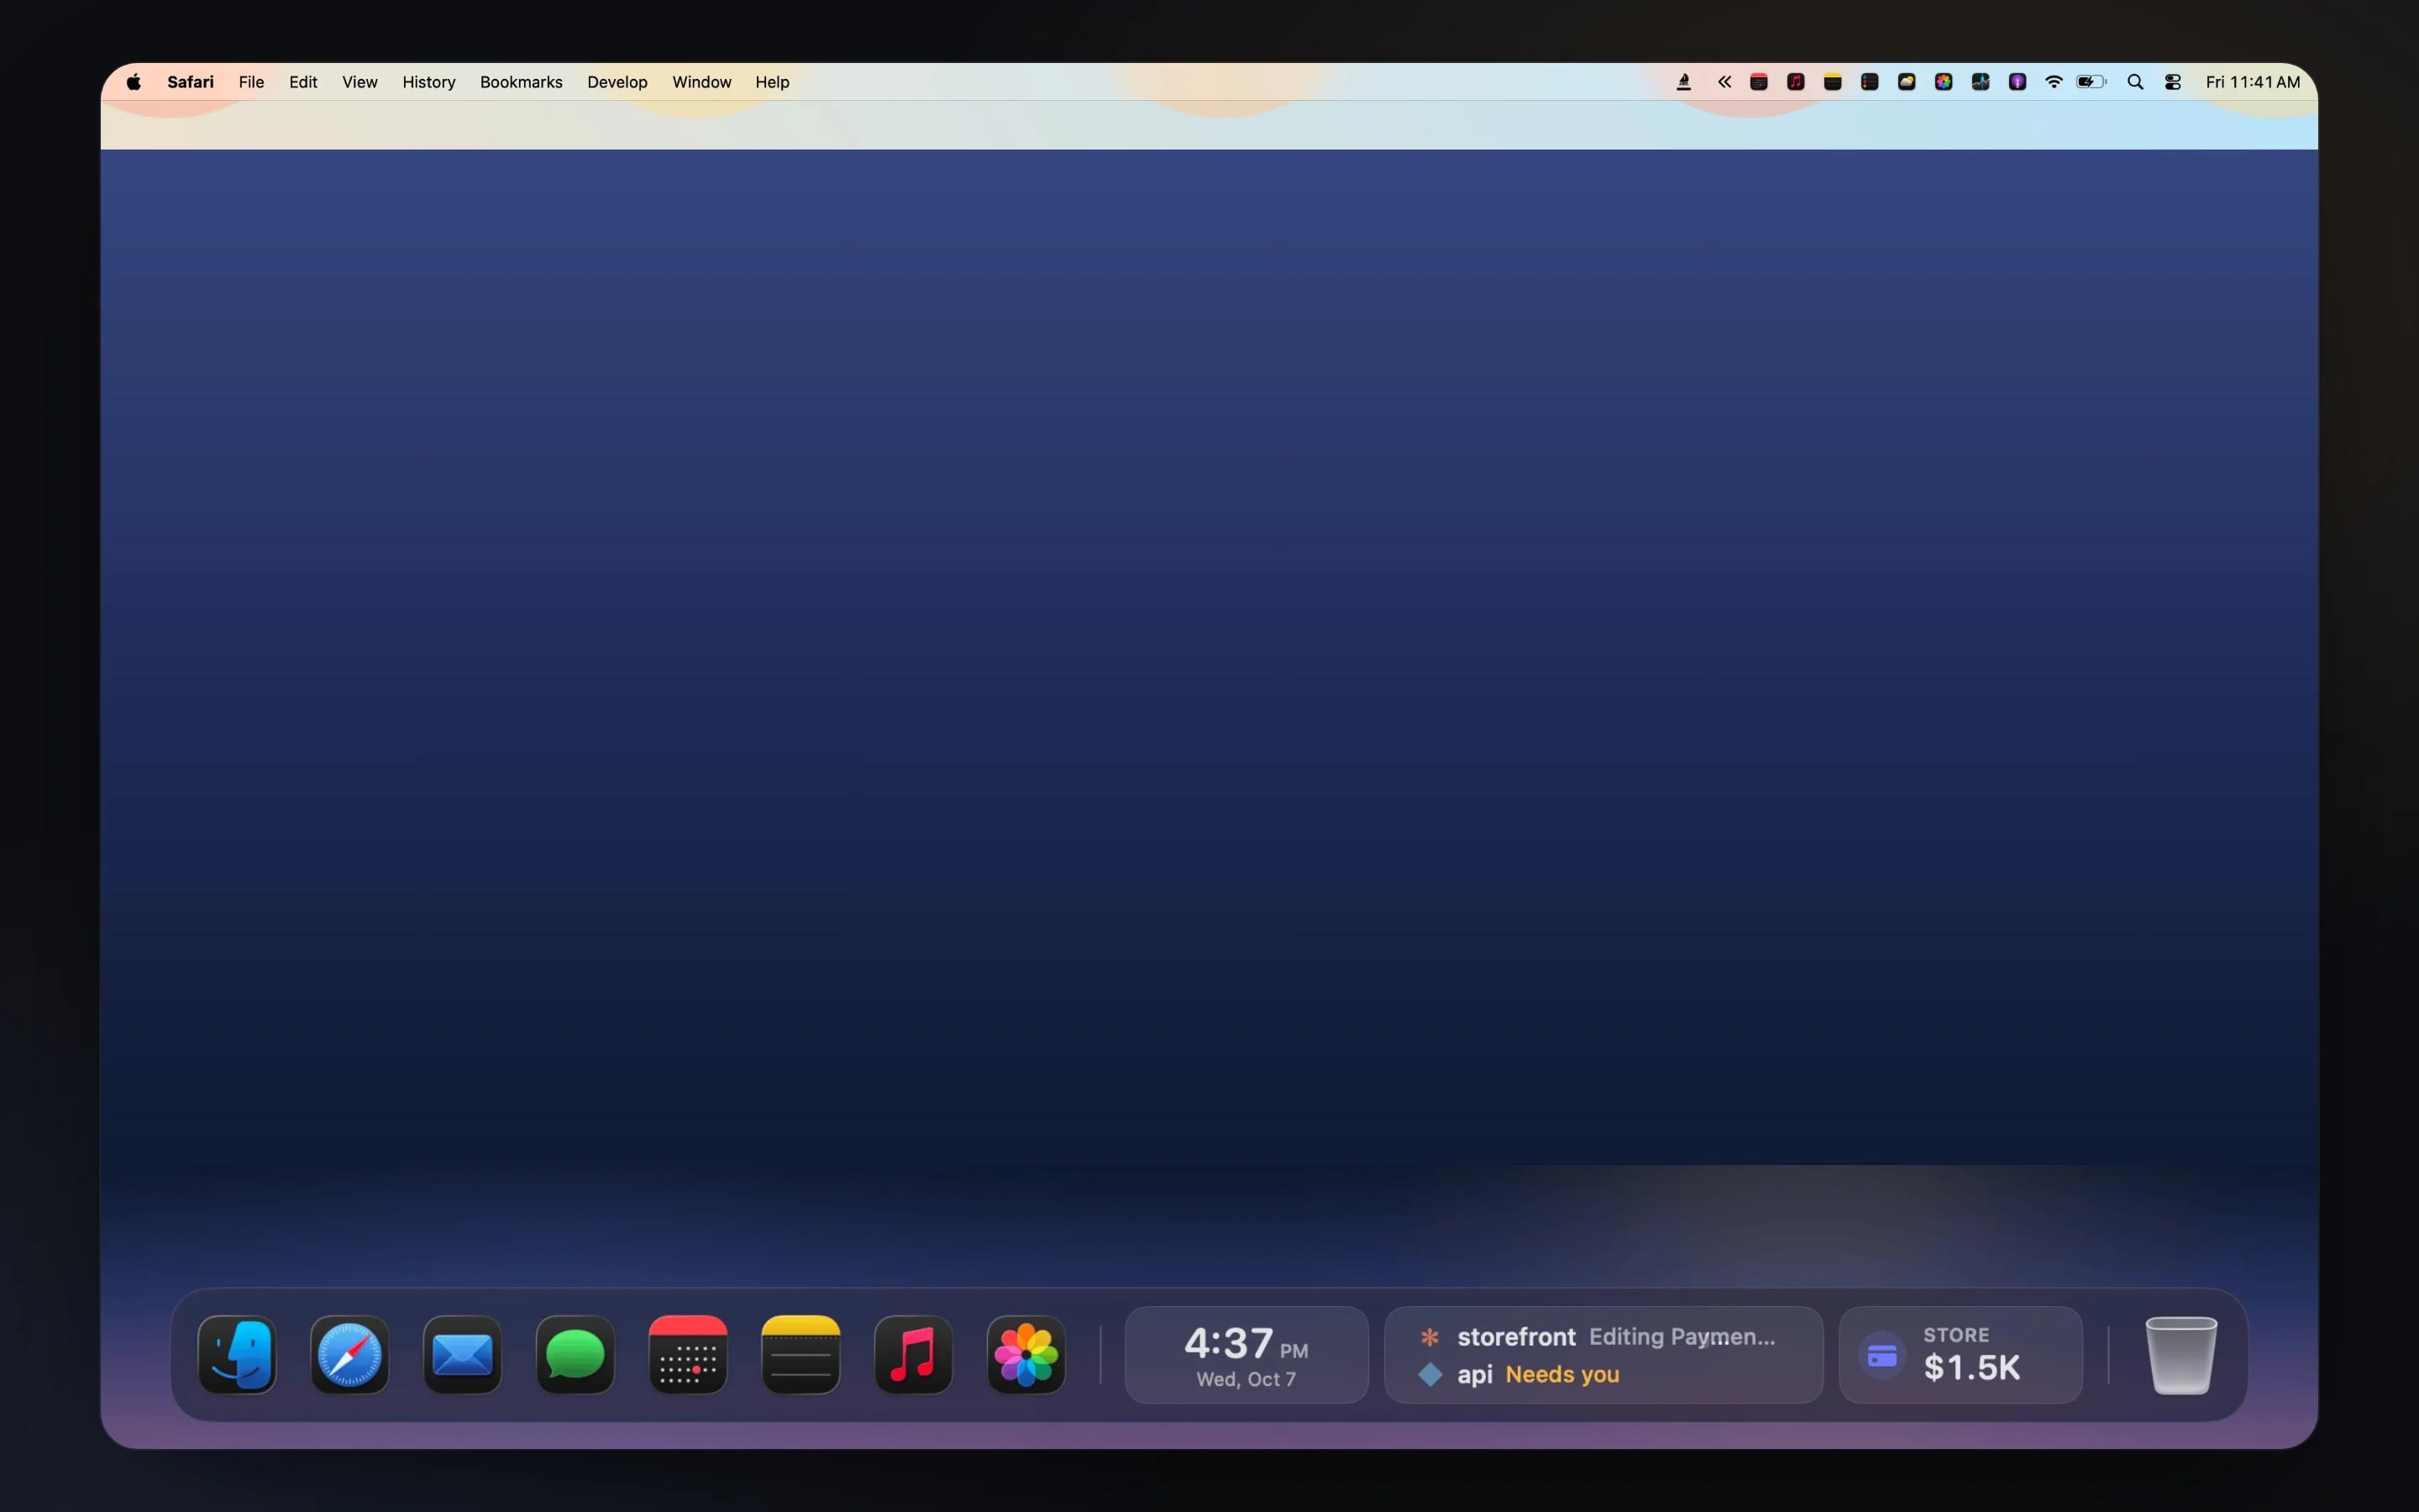Open the Trash in the Dock
The height and width of the screenshot is (1512, 2419).
(2181, 1355)
